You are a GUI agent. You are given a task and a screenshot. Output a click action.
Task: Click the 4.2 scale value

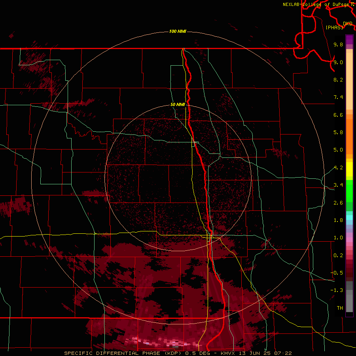338,168
